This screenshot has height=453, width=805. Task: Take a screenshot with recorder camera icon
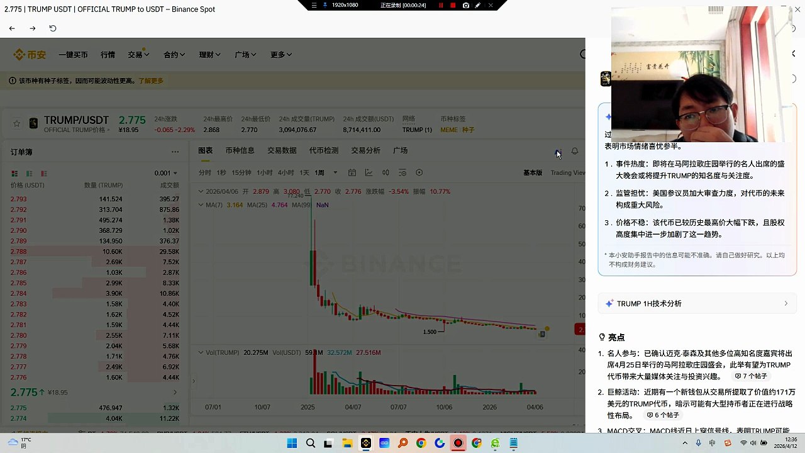point(465,5)
